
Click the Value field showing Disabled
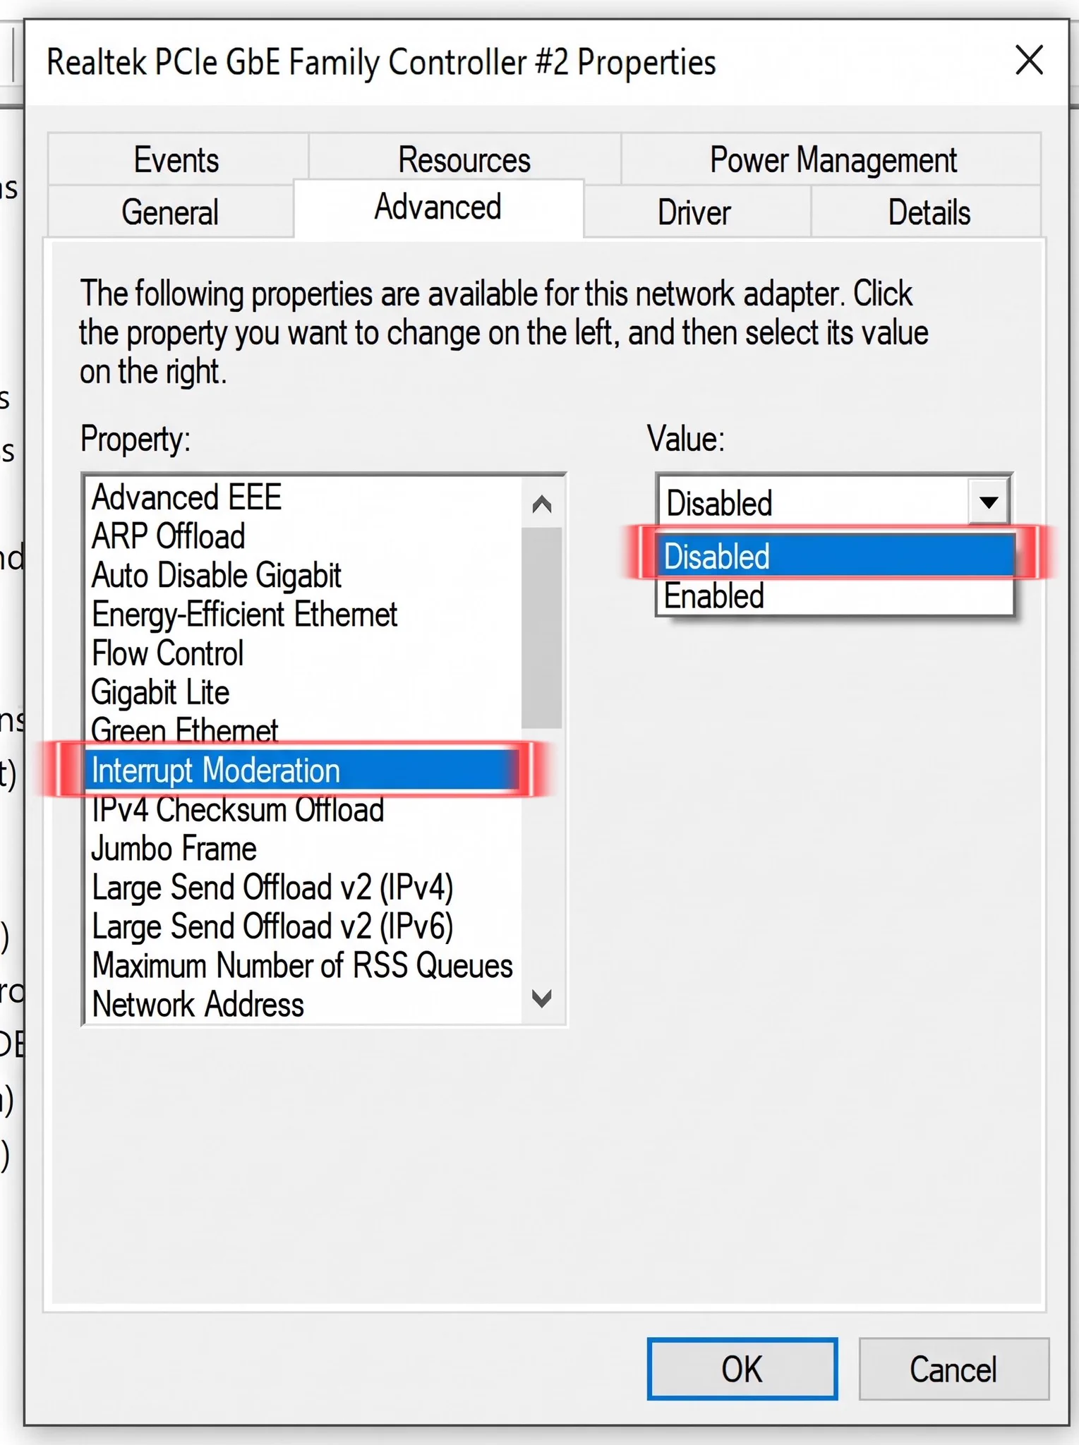click(x=814, y=502)
